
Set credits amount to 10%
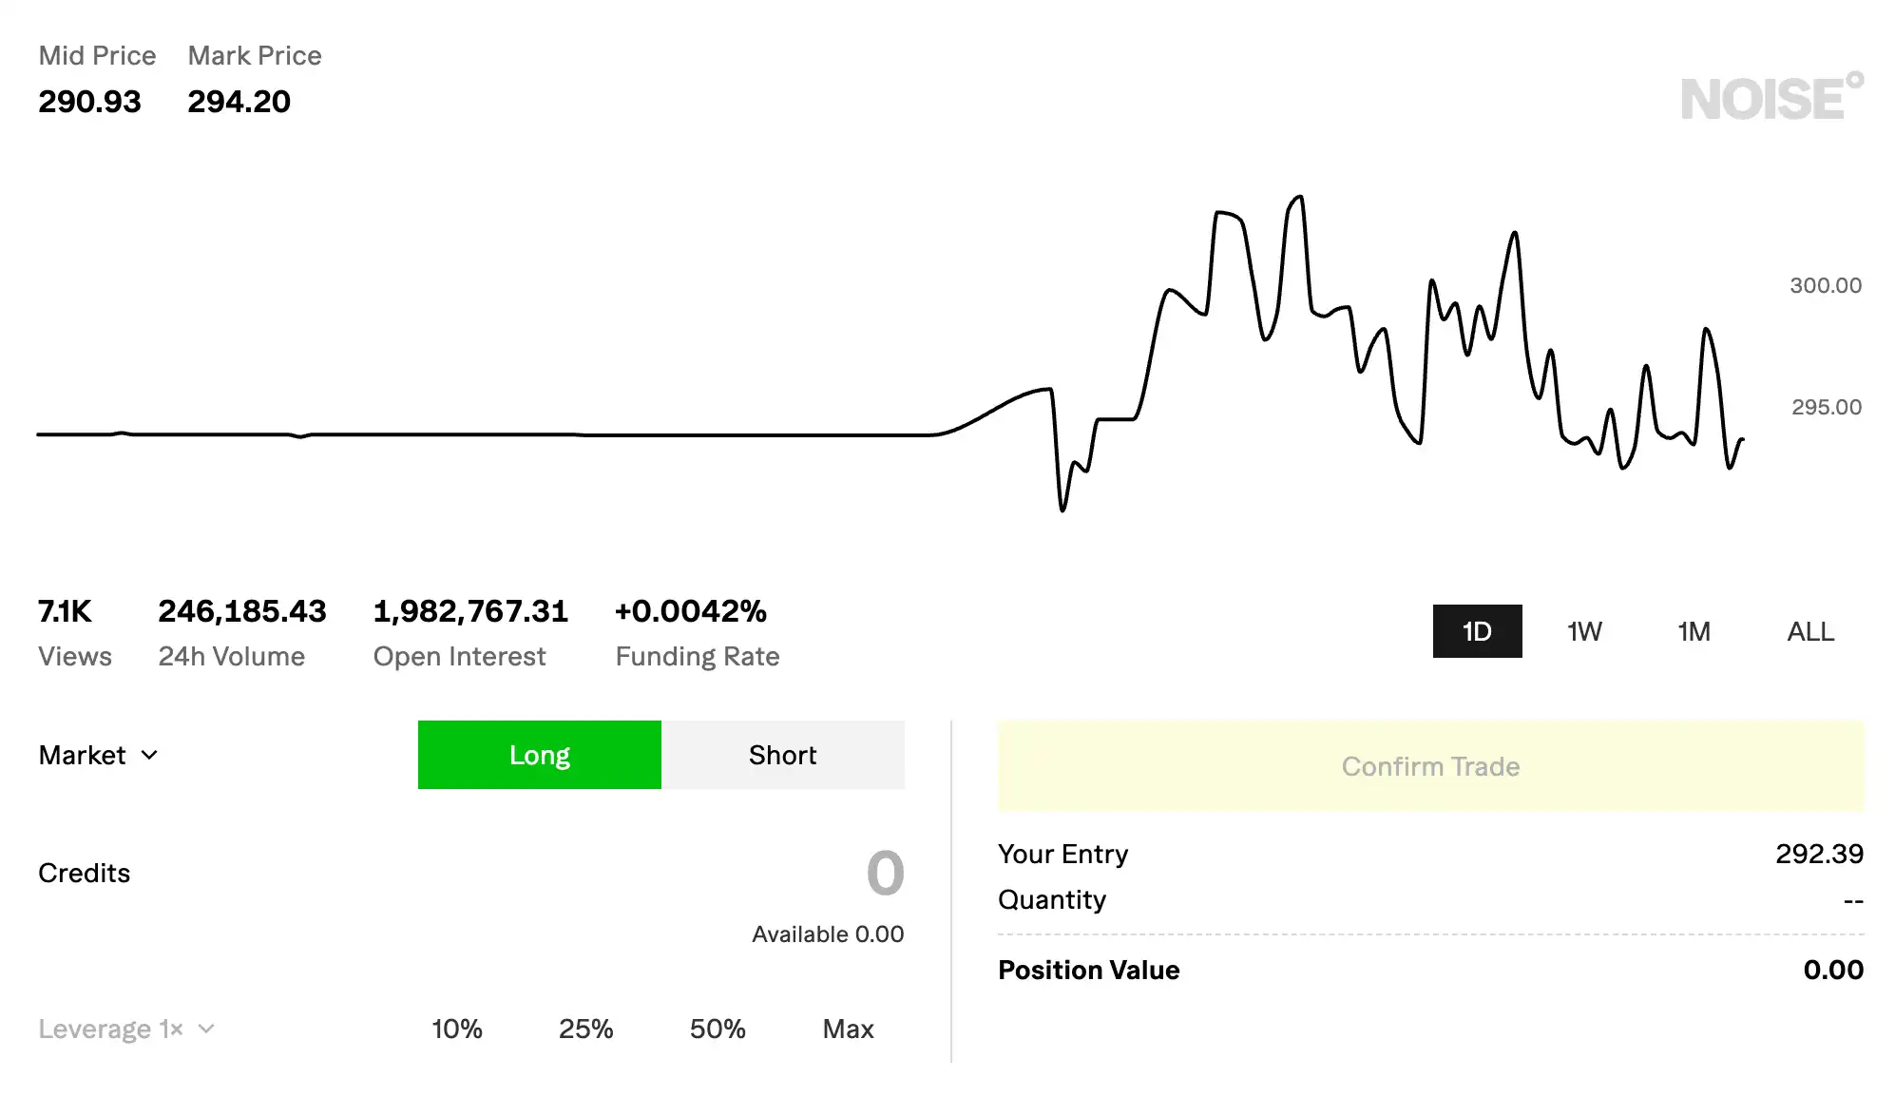(457, 1029)
